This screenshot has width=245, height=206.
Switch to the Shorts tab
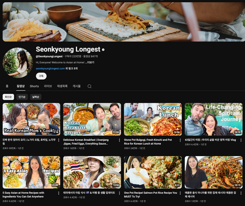[x=34, y=86]
